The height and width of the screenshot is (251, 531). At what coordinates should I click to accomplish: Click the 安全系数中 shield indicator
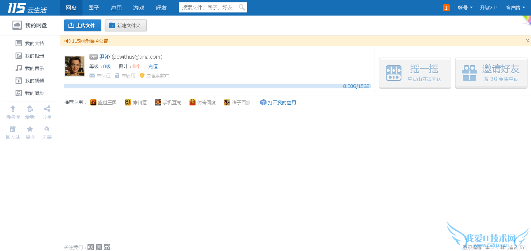(x=154, y=76)
